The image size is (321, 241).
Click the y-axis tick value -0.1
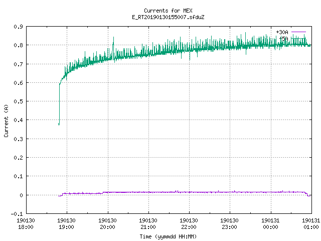click(x=17, y=214)
